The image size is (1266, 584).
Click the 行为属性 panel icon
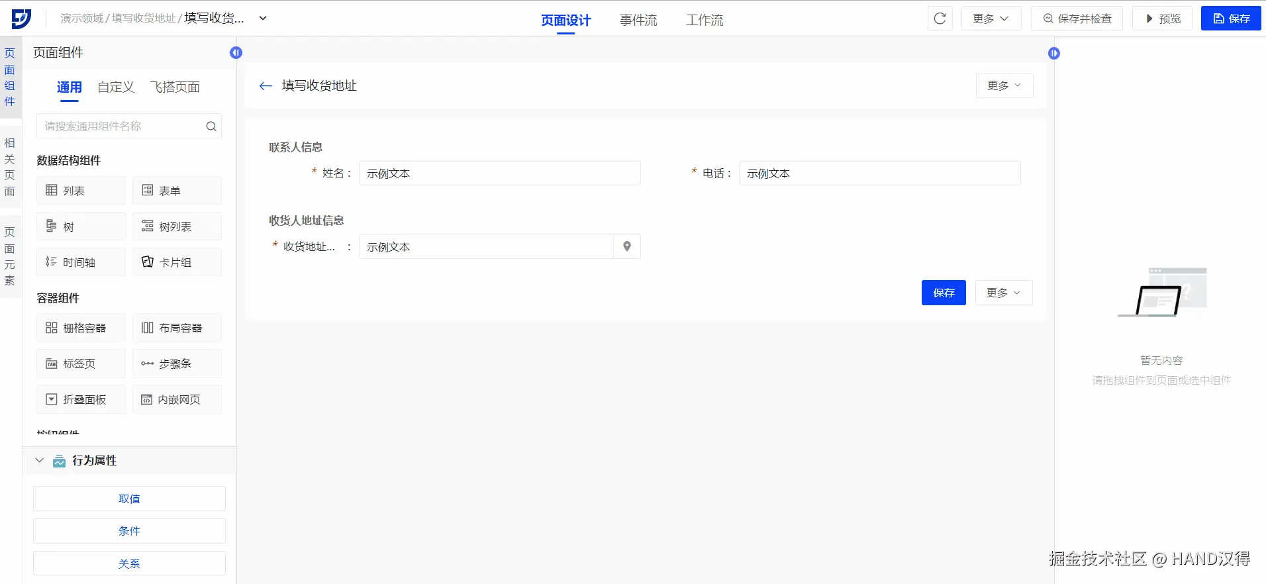click(x=59, y=461)
